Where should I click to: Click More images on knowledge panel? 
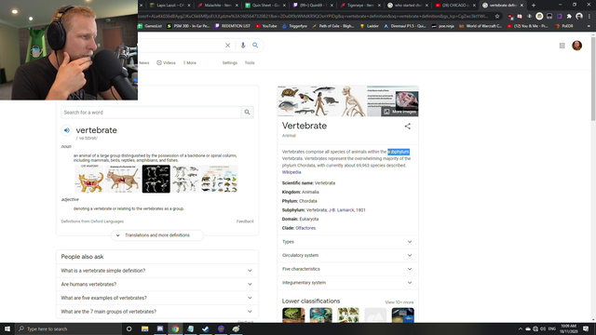click(400, 112)
